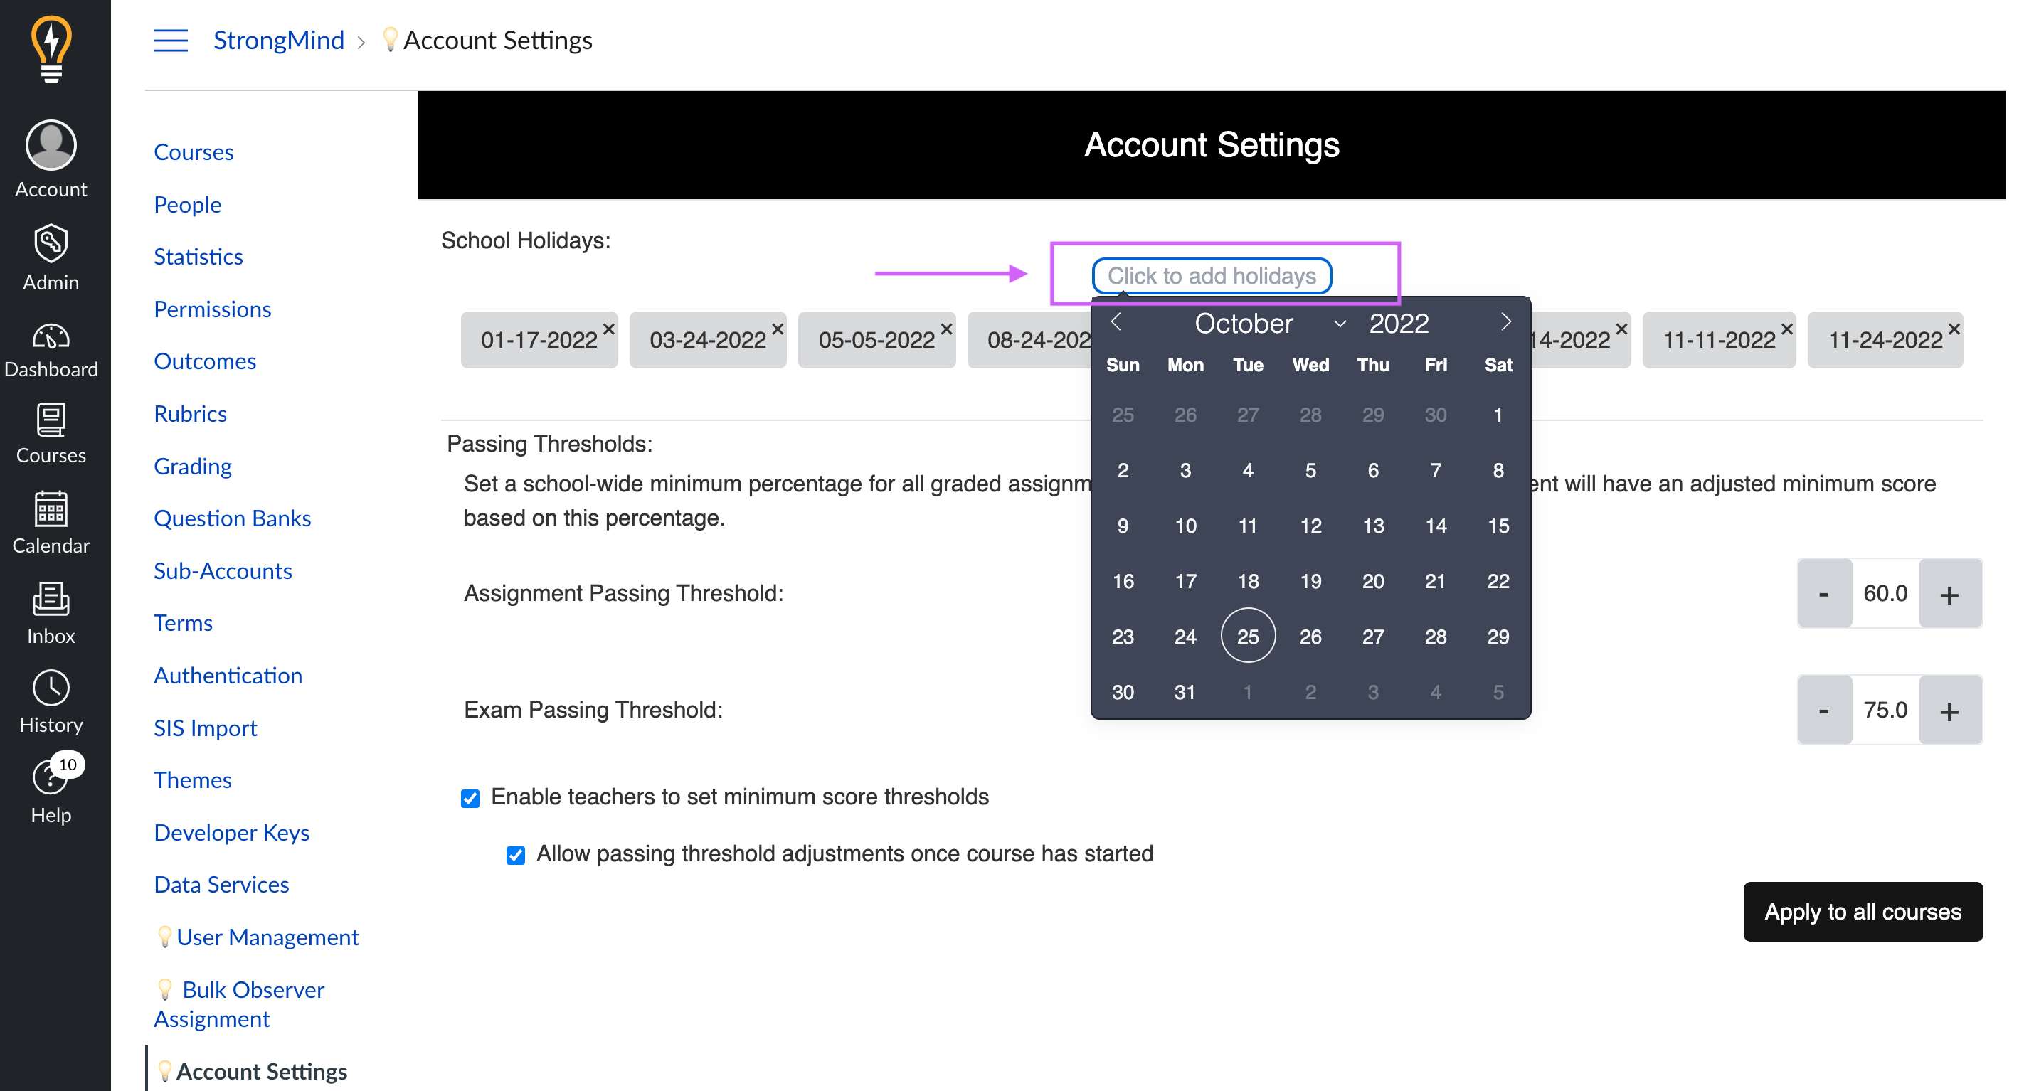Open the Account avatar menu
This screenshot has height=1091, width=2029.
pos(51,160)
